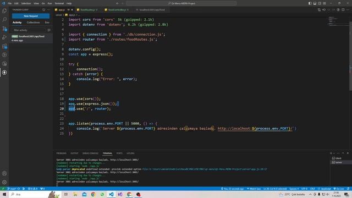Click the Thunder Client refresh icon

(44, 10)
